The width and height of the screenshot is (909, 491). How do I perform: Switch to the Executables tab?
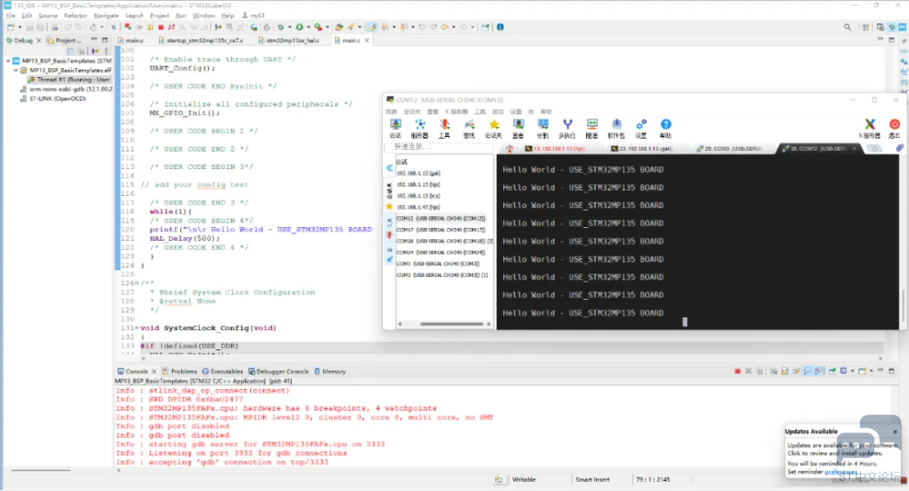(x=223, y=371)
